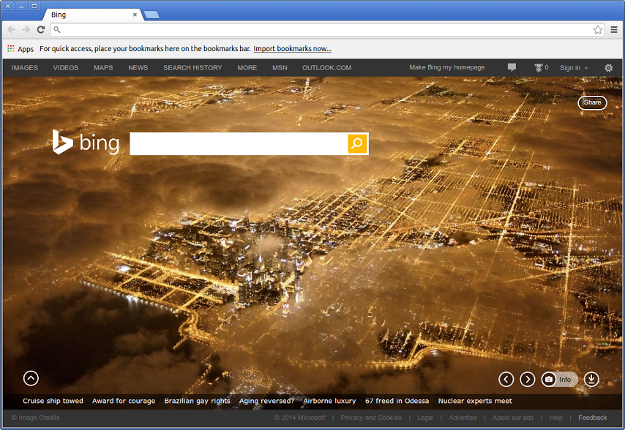Click the orange Bing search magnifier button
This screenshot has height=430, width=625.
(x=357, y=144)
